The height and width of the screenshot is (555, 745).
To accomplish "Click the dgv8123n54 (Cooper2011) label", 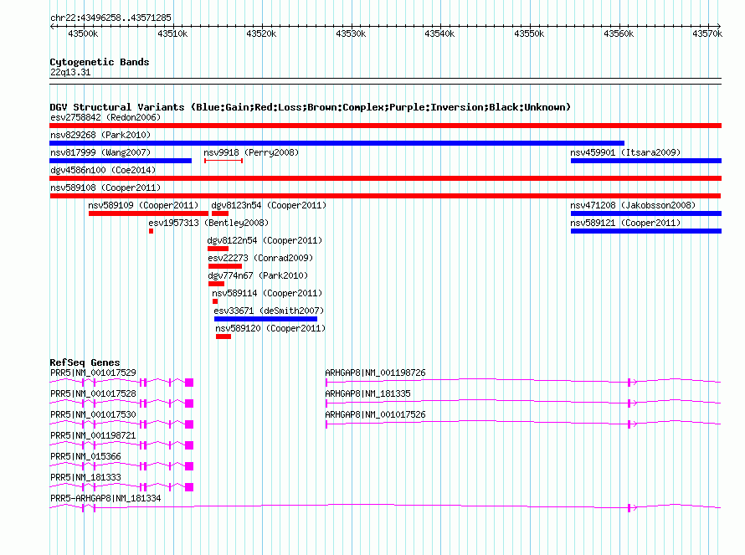I will coord(269,205).
